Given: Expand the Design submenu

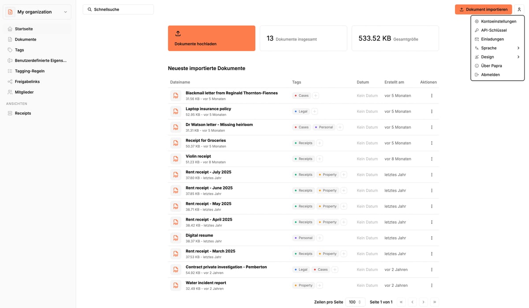Looking at the screenshot, I should click(x=497, y=57).
